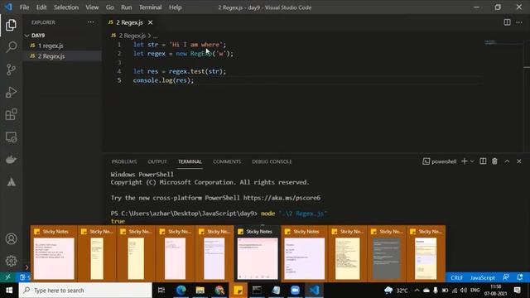Select the Terminal panel tab
This screenshot has width=530, height=298.
click(190, 161)
